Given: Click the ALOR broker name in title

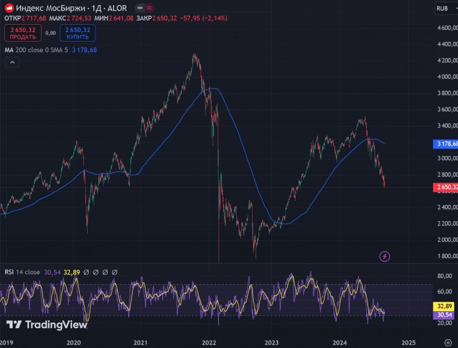Looking at the screenshot, I should [x=117, y=8].
